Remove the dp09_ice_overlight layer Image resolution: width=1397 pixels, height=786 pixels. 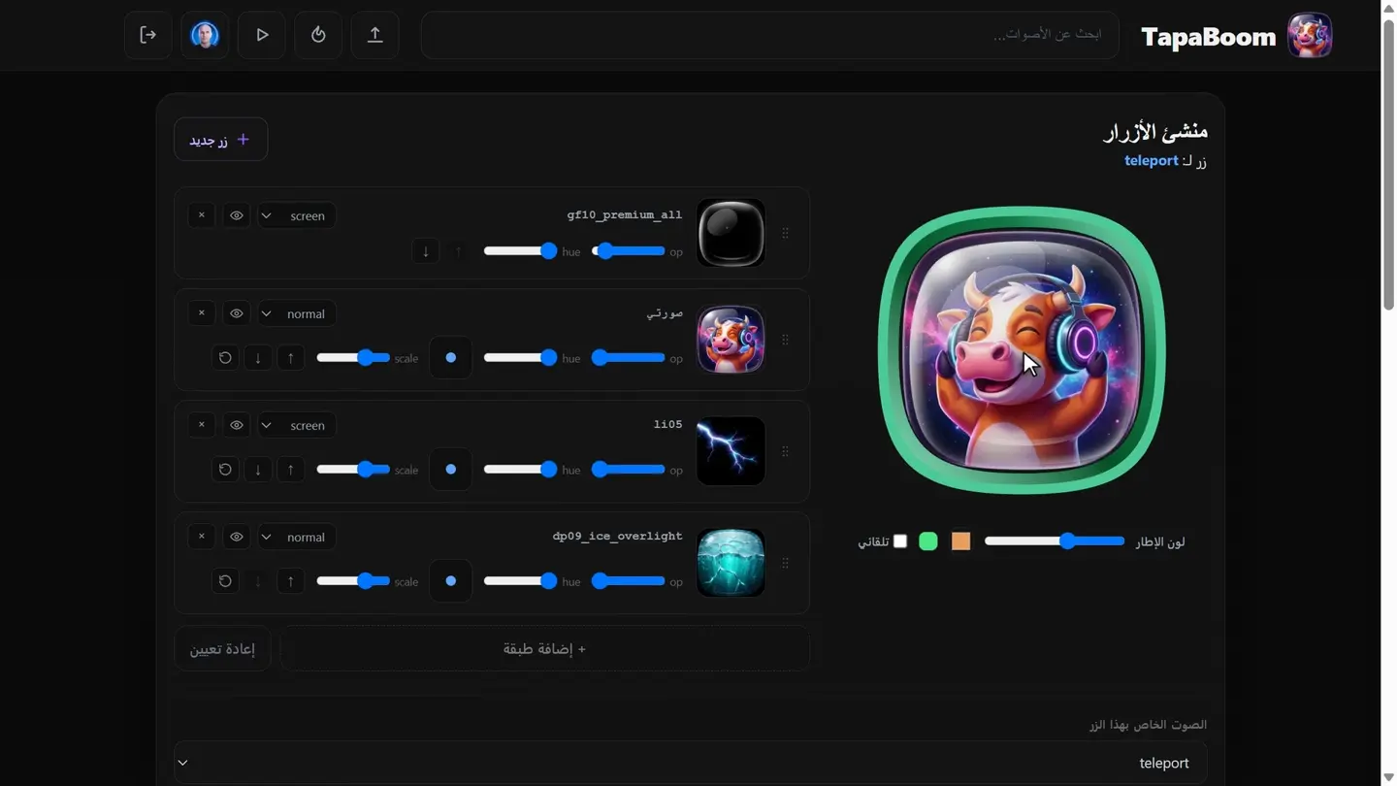pos(202,537)
